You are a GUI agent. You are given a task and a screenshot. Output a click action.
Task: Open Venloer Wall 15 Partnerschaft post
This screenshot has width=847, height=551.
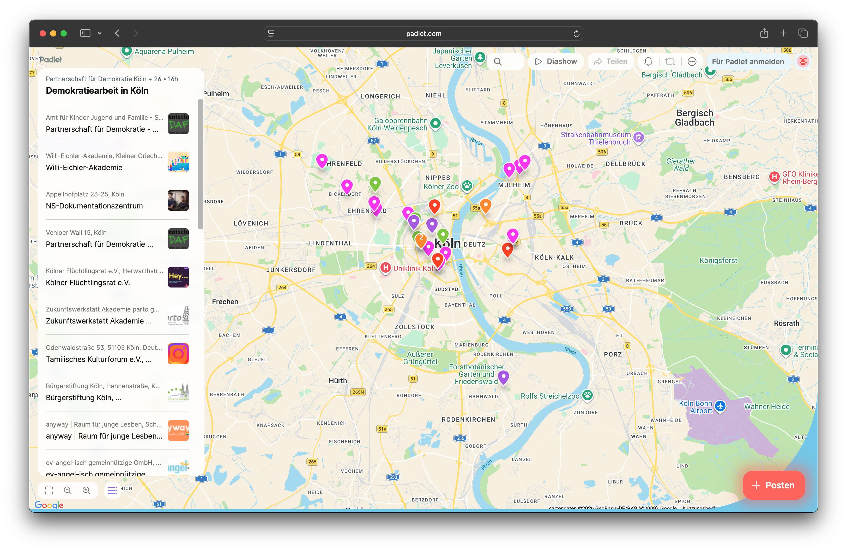[117, 238]
